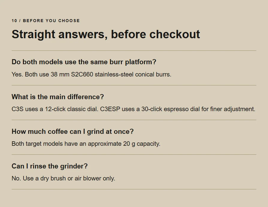Click the '10 / BEFORE YOU CHOOSE' section label
The width and height of the screenshot is (268, 207).
point(46,21)
